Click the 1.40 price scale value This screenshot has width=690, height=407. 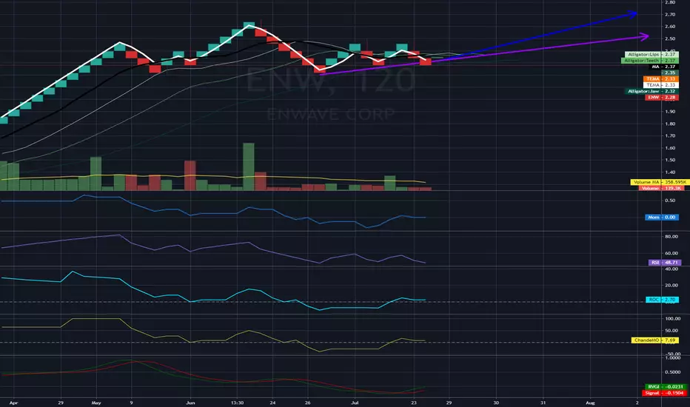670,172
